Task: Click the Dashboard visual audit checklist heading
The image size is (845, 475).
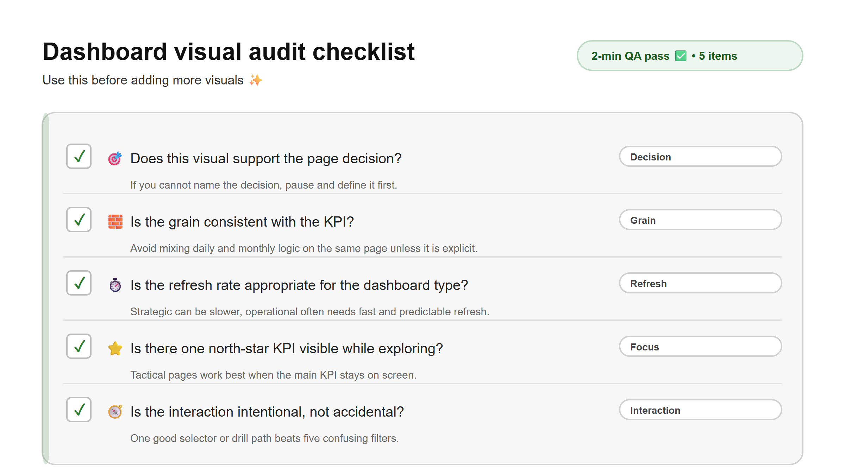Action: [x=229, y=52]
